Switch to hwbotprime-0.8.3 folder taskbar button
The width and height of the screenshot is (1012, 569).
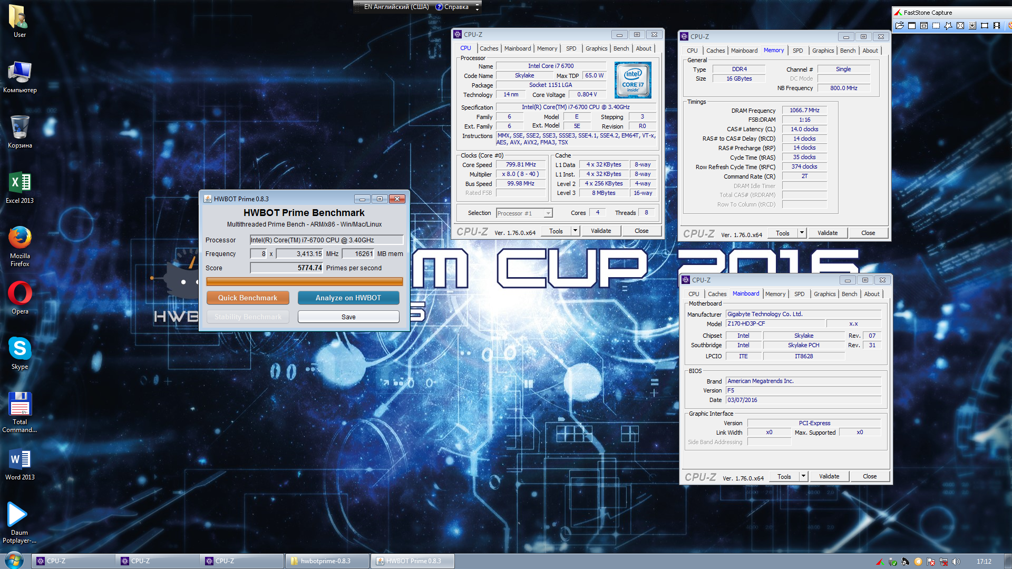point(327,561)
